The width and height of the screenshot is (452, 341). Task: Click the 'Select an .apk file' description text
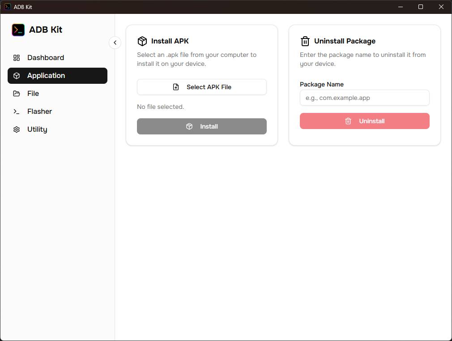click(x=196, y=59)
